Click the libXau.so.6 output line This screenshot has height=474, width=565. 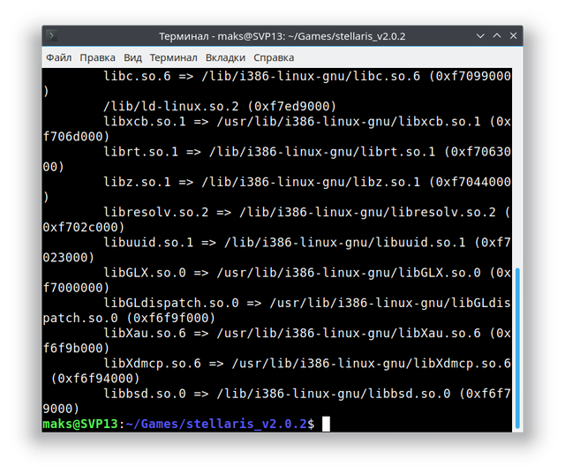[307, 333]
